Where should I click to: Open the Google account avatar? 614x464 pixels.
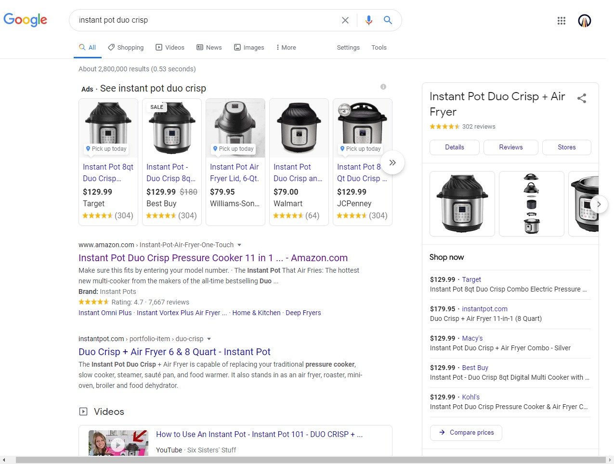585,21
